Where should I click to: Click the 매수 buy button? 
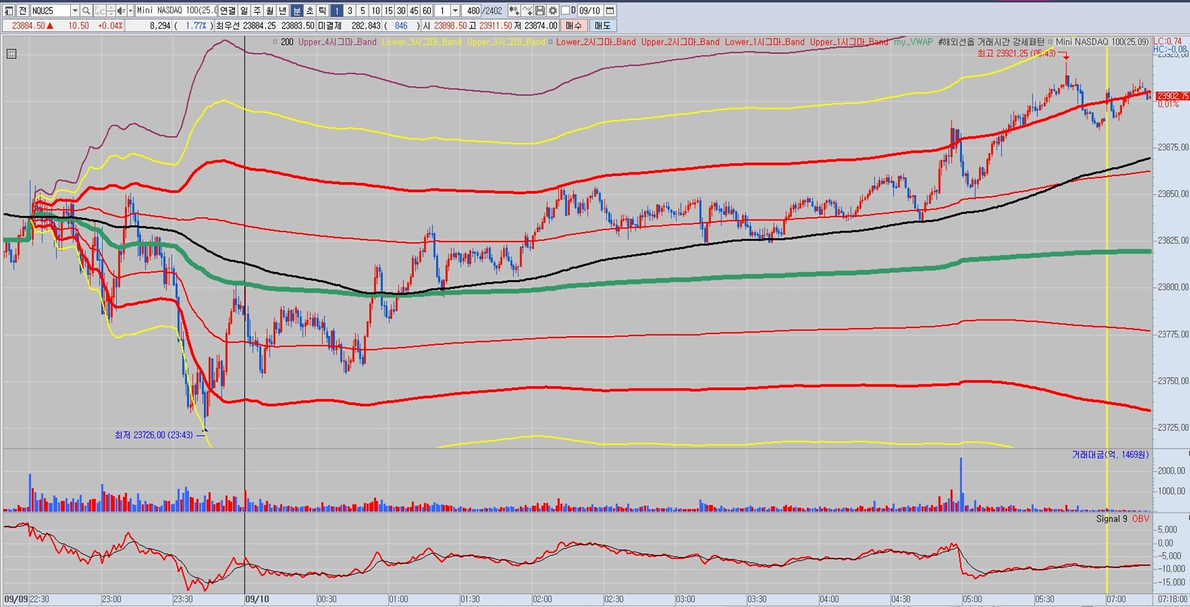tap(574, 25)
